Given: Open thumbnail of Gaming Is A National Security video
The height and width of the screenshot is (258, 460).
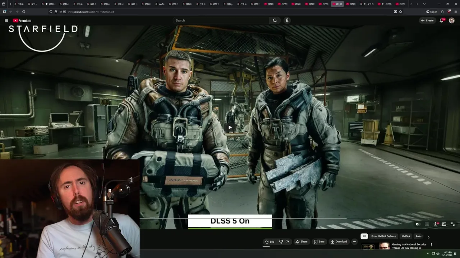Looking at the screenshot, I should [x=376, y=246].
